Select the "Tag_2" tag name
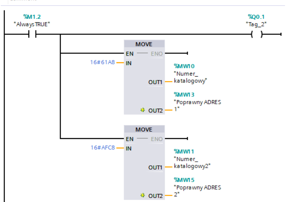The height and width of the screenshot is (202, 297). pyautogui.click(x=256, y=24)
